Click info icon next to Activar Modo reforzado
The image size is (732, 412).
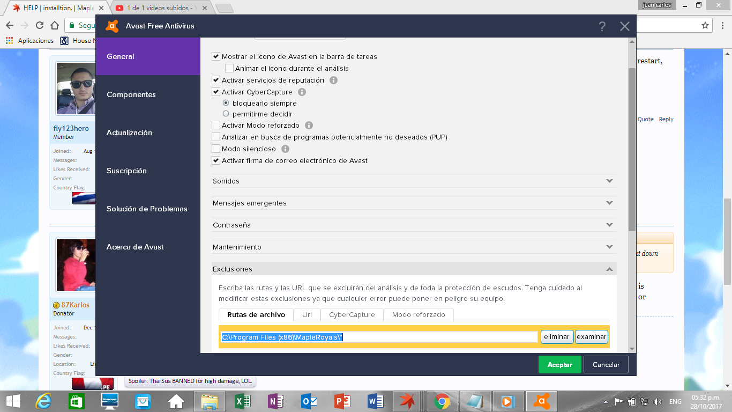309,126
